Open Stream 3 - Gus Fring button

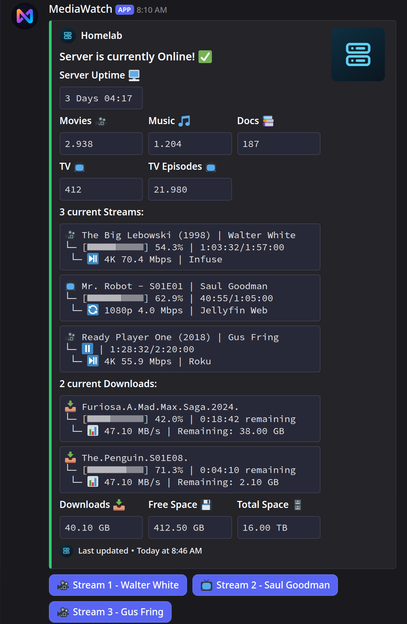pyautogui.click(x=110, y=612)
